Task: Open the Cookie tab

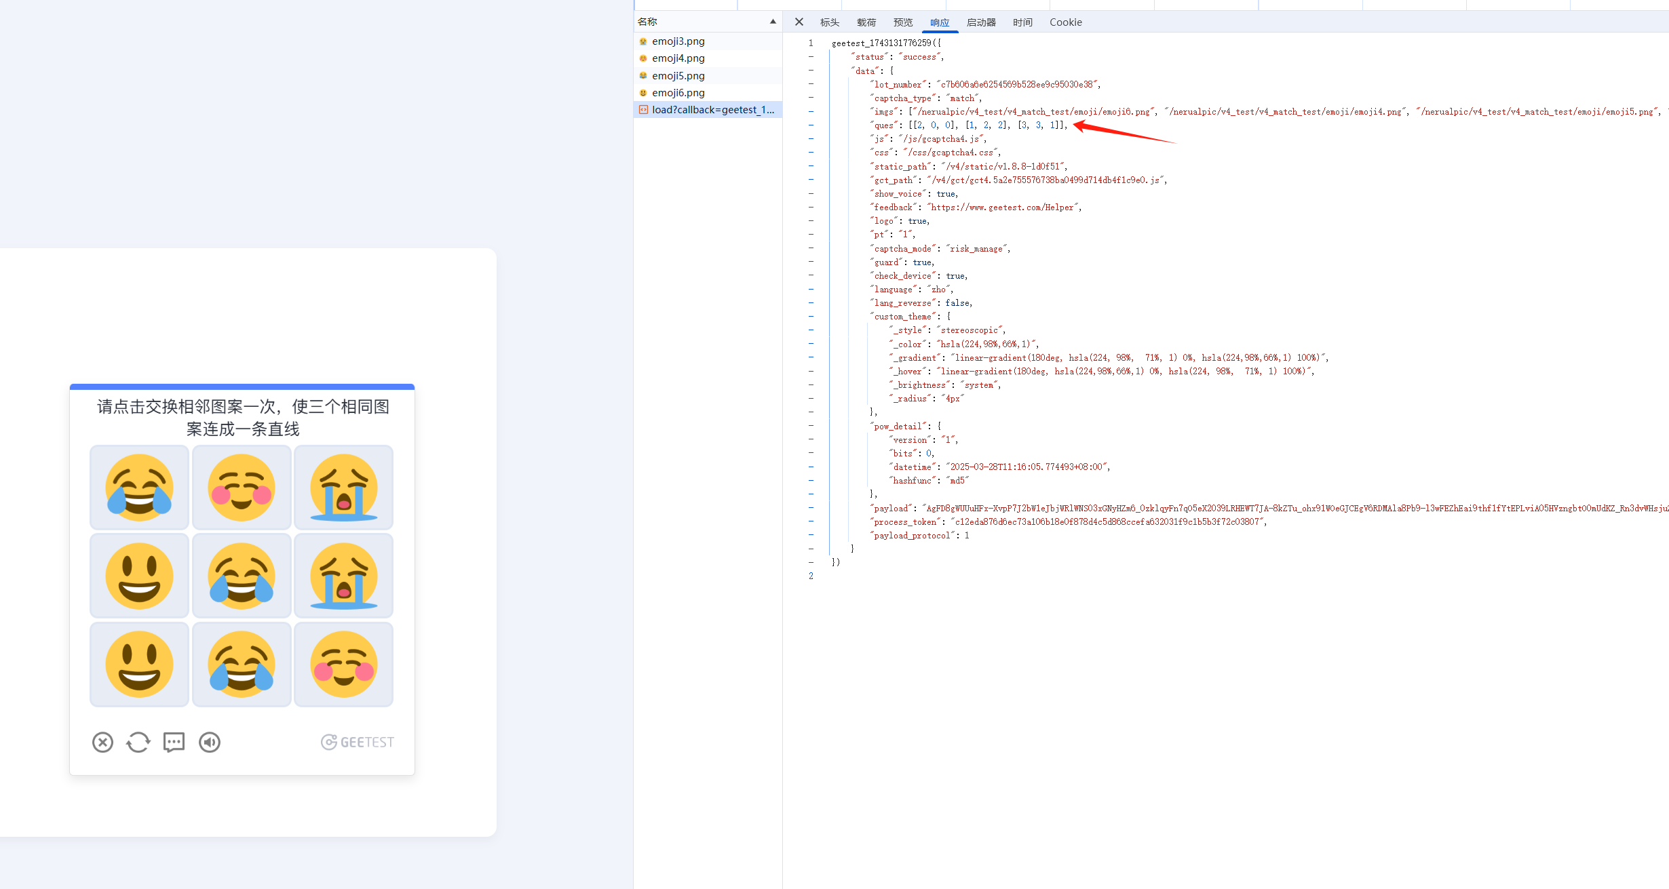Action: pyautogui.click(x=1065, y=22)
